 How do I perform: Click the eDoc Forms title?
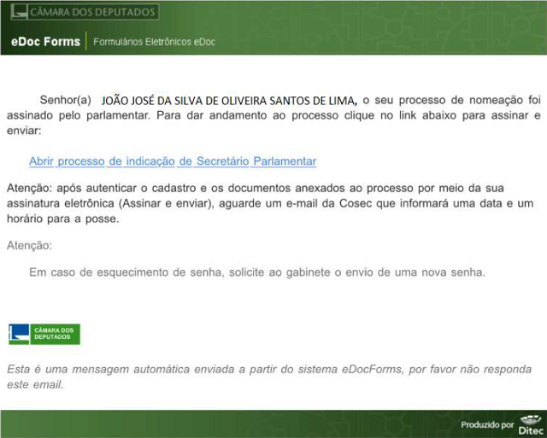[45, 42]
